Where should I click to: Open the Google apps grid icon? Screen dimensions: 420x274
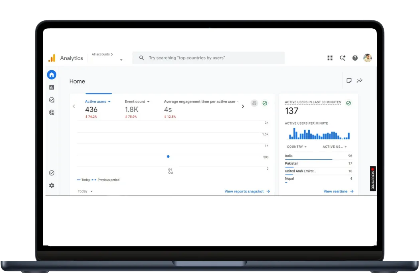(x=330, y=58)
